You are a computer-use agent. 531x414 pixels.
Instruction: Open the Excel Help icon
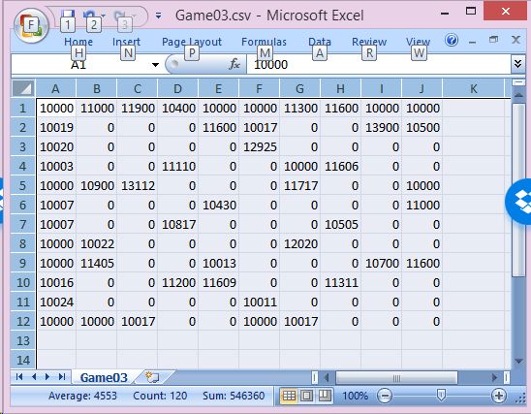[x=452, y=40]
